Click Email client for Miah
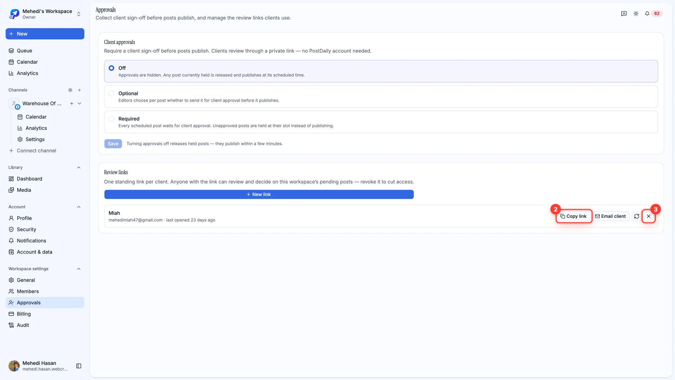Viewport: 675px width, 380px height. (611, 216)
